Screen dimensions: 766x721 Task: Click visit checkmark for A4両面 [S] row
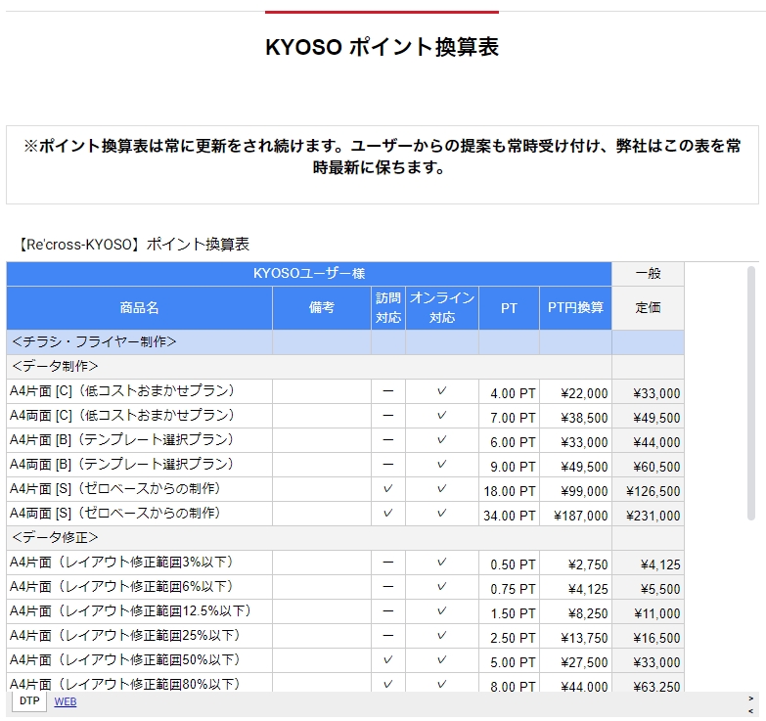tap(387, 514)
